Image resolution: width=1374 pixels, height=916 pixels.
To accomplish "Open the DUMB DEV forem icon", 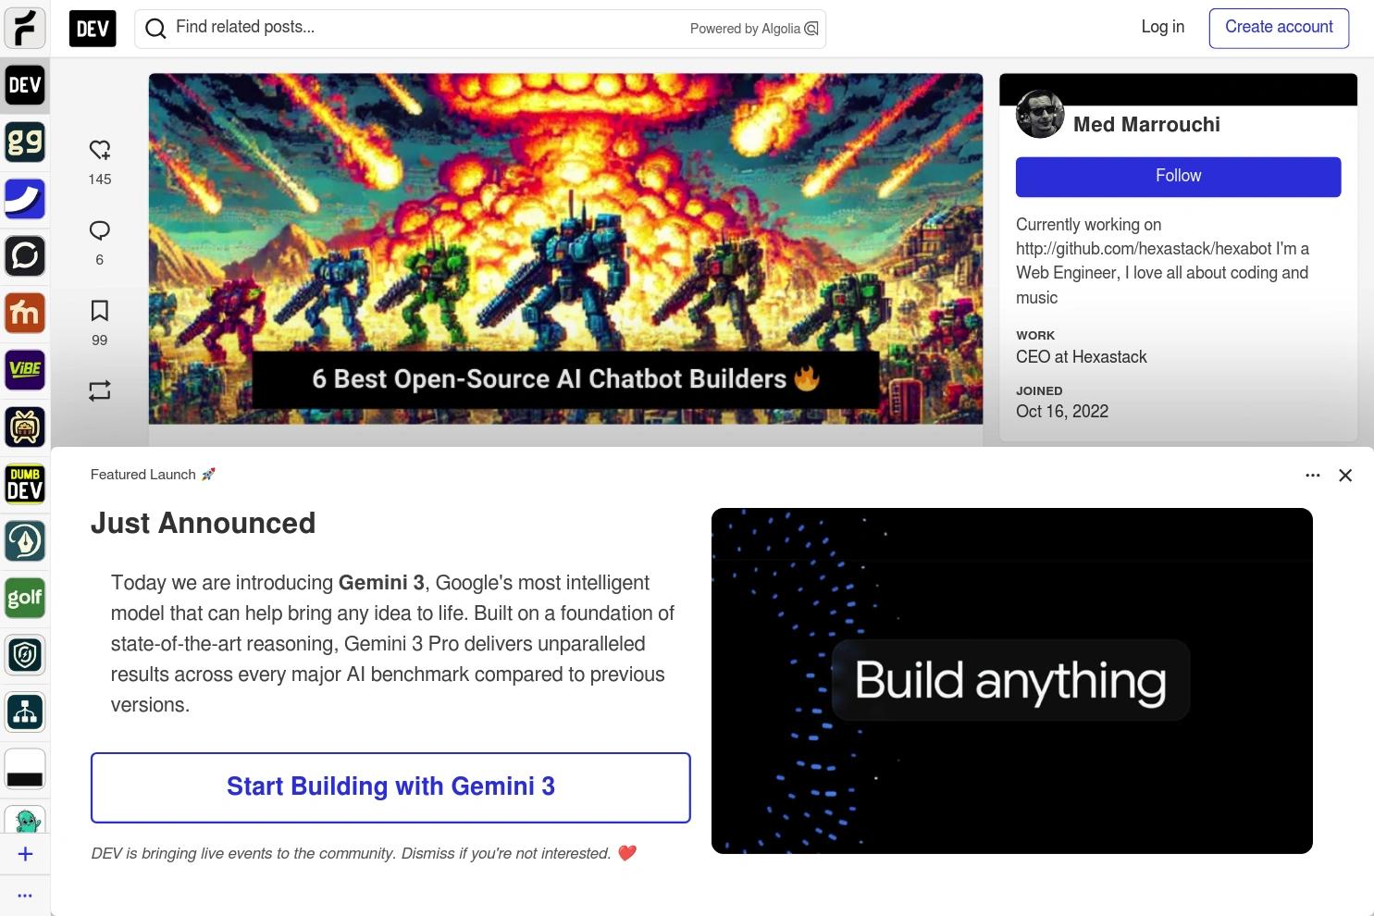I will [25, 484].
